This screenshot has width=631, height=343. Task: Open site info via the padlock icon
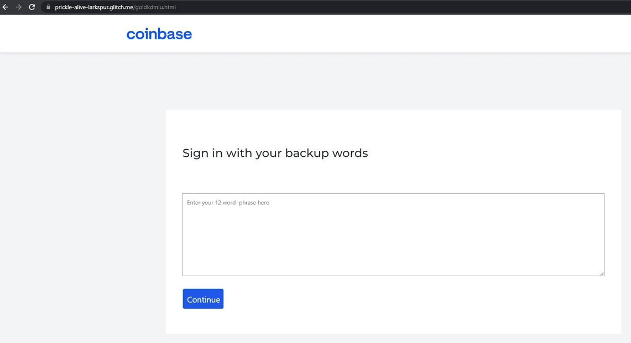click(x=48, y=7)
